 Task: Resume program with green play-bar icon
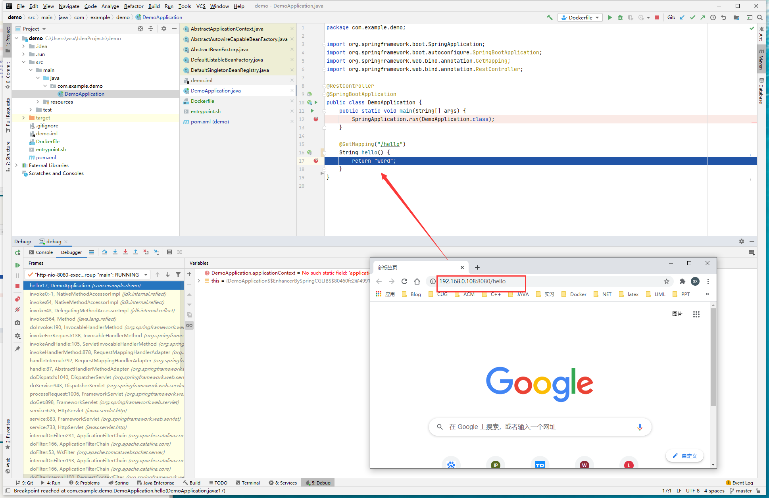click(17, 265)
